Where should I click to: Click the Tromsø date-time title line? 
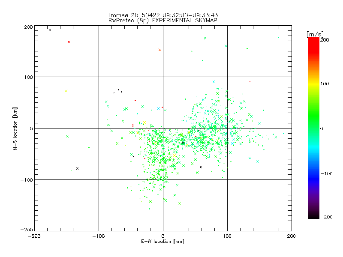pyautogui.click(x=162, y=15)
